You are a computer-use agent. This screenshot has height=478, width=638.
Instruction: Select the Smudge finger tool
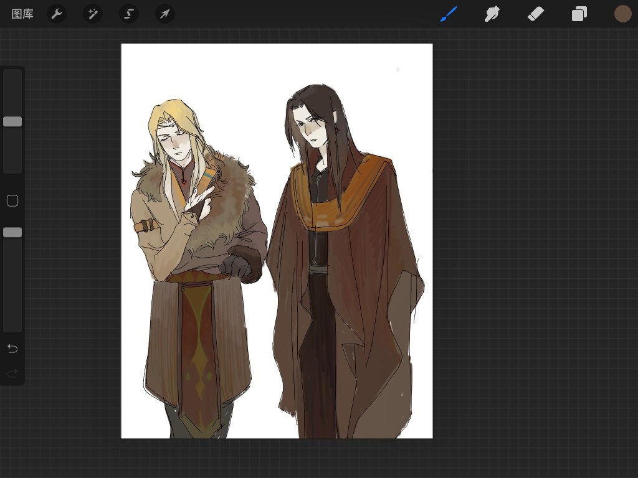(x=492, y=14)
